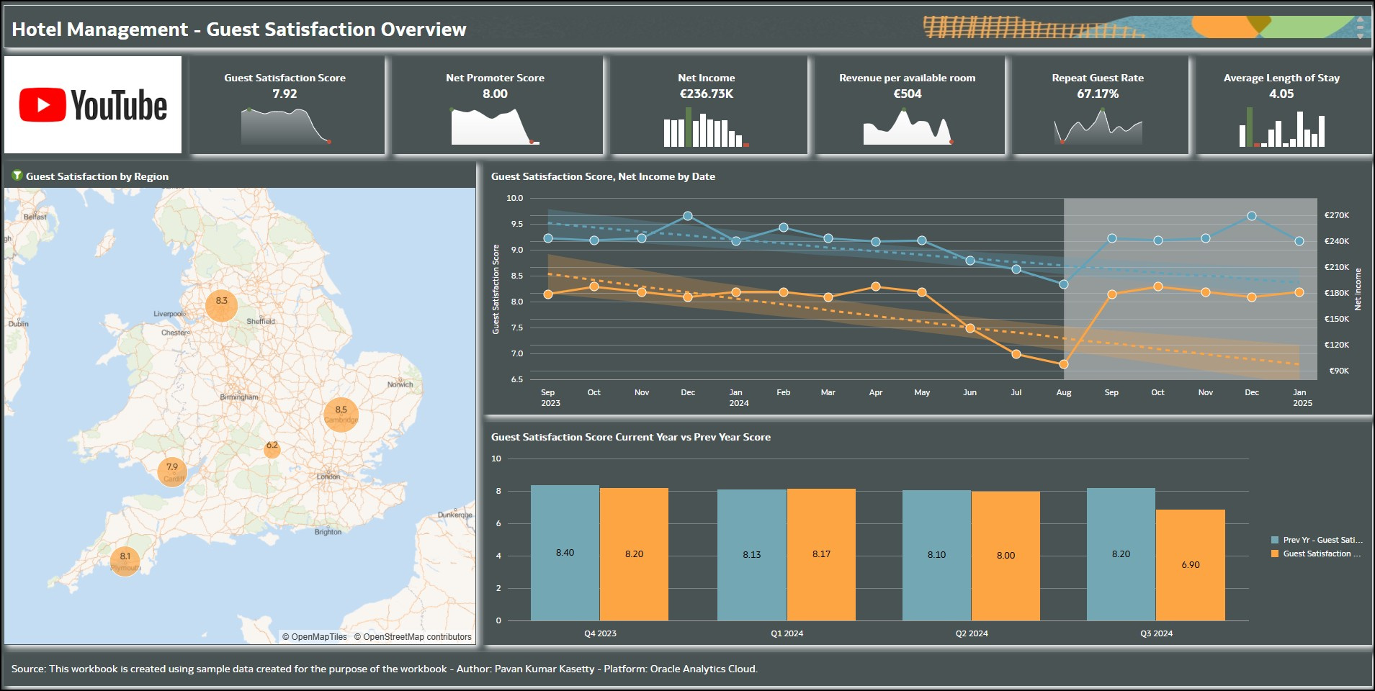Select the orange 8.00 bar for Q2 2024
This screenshot has width=1375, height=691.
tap(1006, 556)
